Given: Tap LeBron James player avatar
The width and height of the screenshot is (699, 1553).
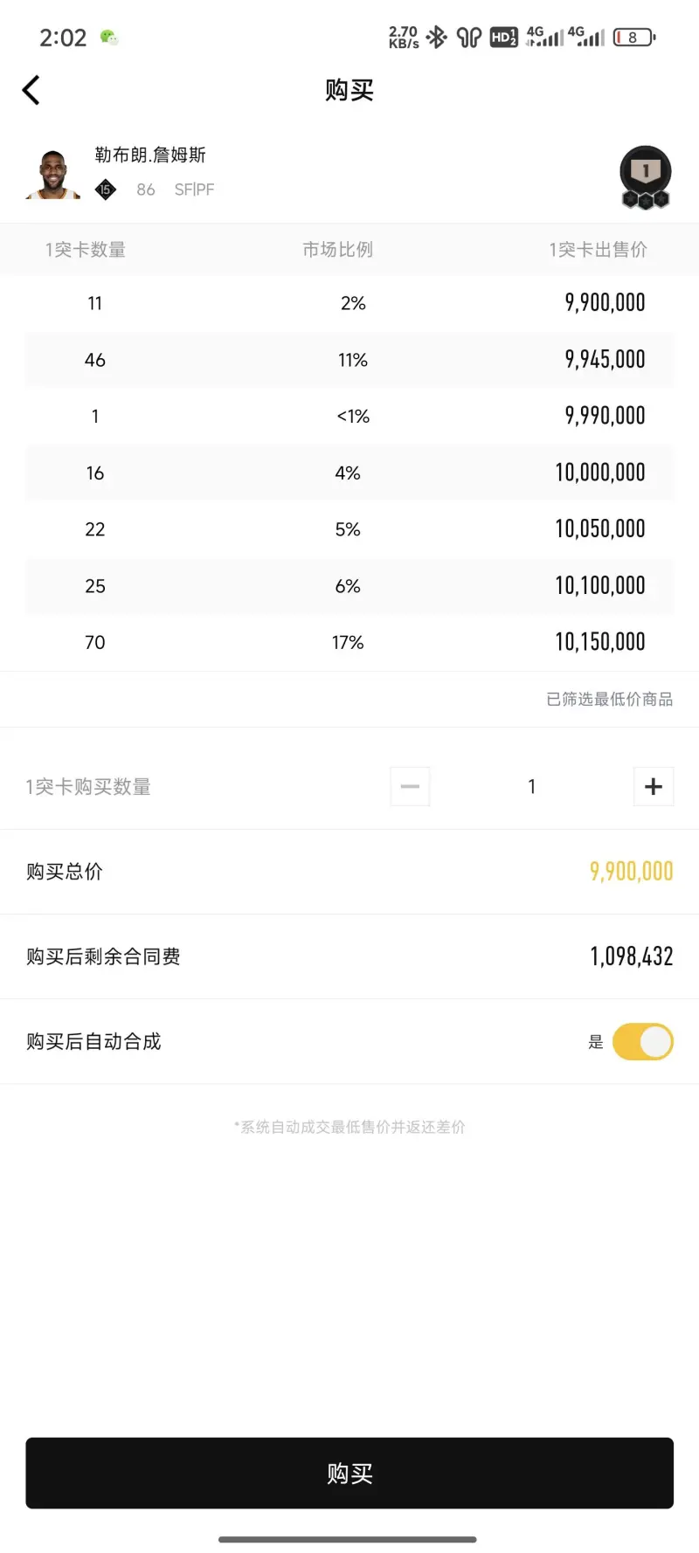Looking at the screenshot, I should [53, 174].
